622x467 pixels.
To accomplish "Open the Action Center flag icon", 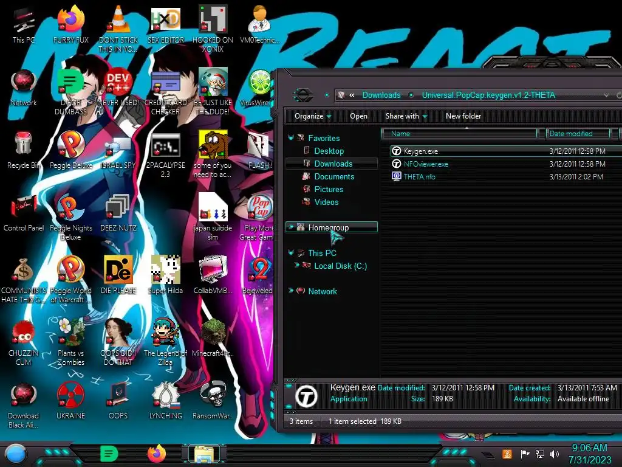I will [525, 454].
